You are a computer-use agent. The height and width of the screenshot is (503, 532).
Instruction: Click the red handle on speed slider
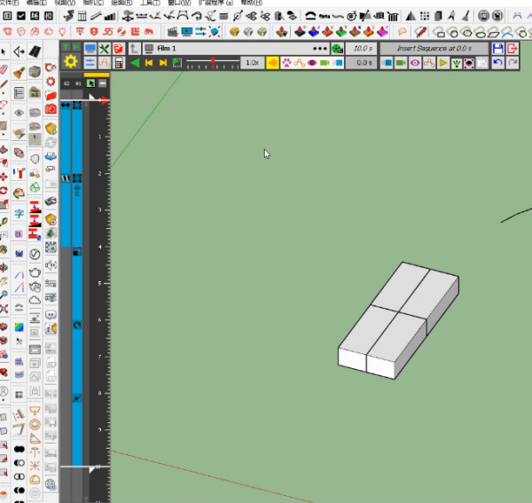(x=213, y=62)
